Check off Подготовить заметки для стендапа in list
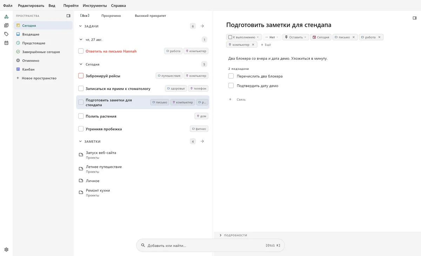The image size is (421, 256). pyautogui.click(x=81, y=102)
